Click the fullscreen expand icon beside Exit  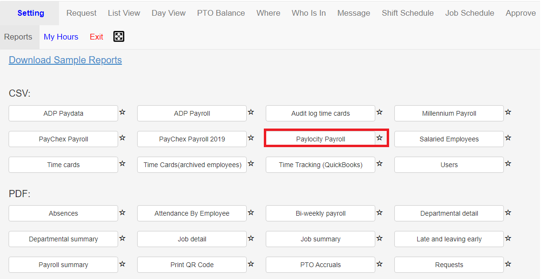[119, 37]
